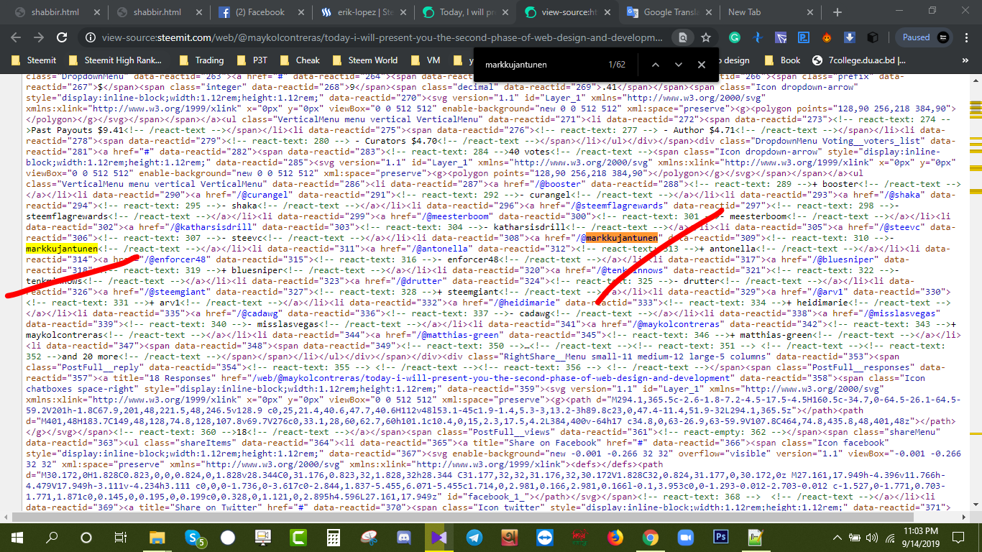This screenshot has height=552, width=982.
Task: Open Visual Studio from the taskbar
Action: pyautogui.click(x=439, y=538)
